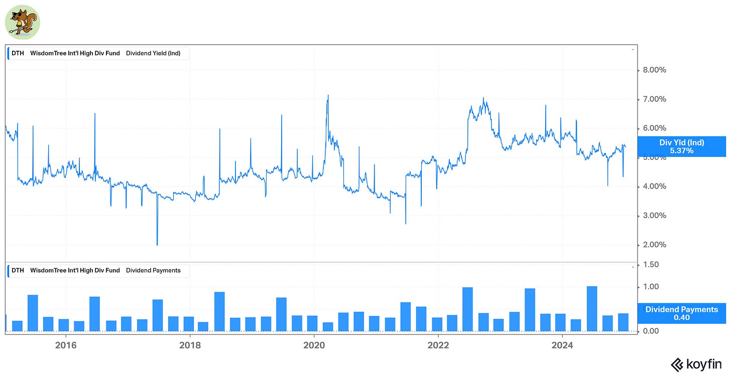The height and width of the screenshot is (377, 731).
Task: Select the DTH ticker in the payments chart legend
Action: coord(18,270)
